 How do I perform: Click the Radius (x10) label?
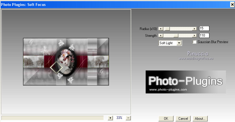click(148, 29)
